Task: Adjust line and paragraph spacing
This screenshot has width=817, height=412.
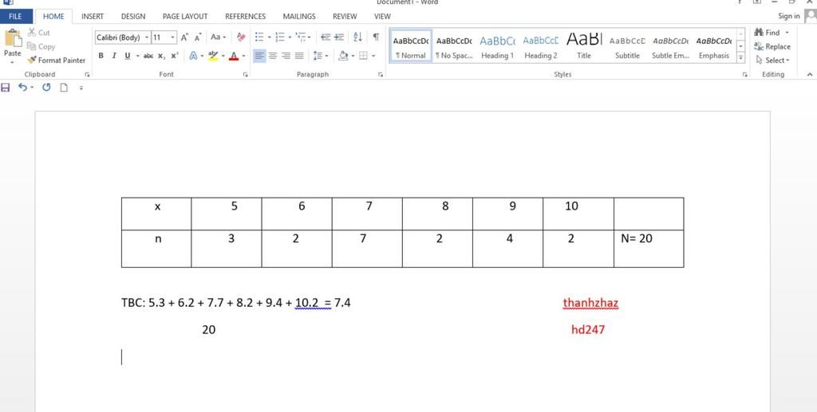Action: tap(317, 56)
